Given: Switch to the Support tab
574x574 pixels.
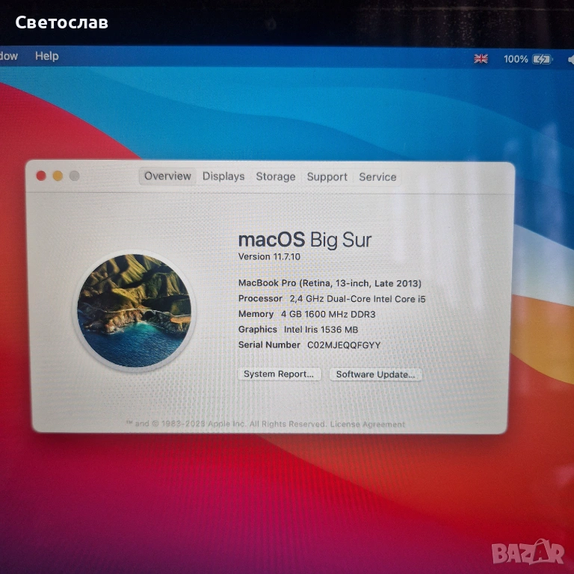Looking at the screenshot, I should (x=327, y=177).
